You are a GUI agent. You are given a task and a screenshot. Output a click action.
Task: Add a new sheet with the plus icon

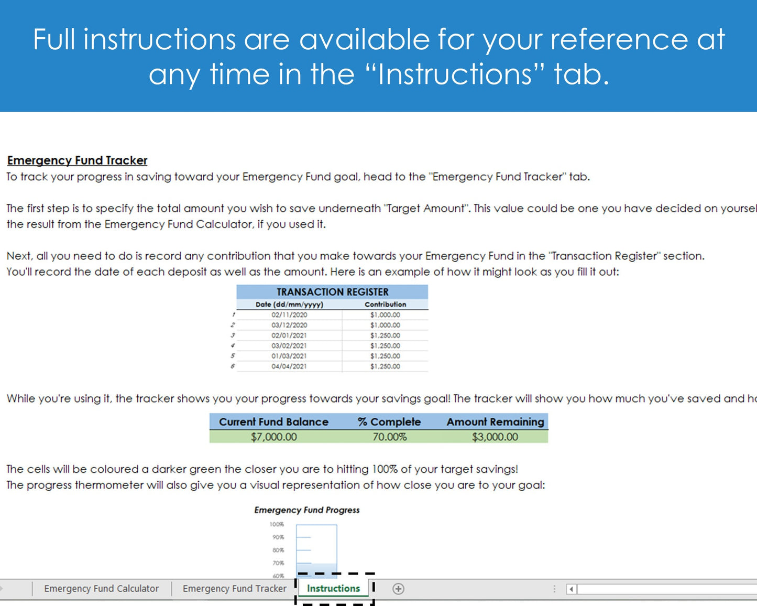[x=398, y=589]
